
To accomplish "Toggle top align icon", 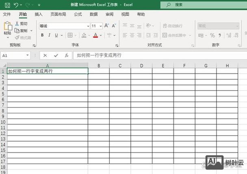I will coord(125,25).
